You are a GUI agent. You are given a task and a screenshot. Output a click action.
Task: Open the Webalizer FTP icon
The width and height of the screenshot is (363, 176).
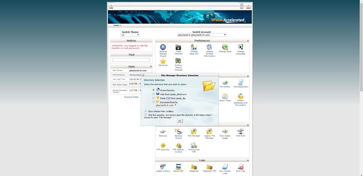coord(210,167)
